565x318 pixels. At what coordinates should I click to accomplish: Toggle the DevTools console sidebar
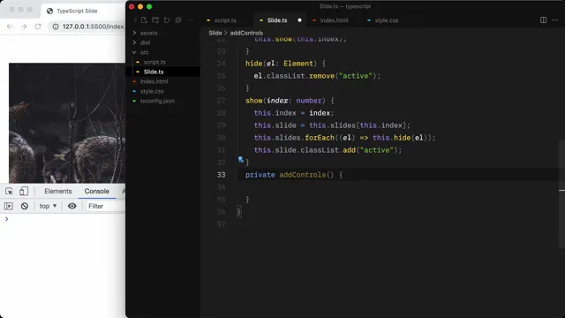pyautogui.click(x=9, y=206)
